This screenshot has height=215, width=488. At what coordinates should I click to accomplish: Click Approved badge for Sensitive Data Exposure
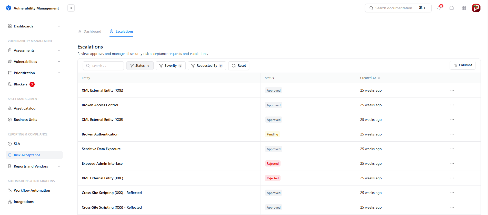(274, 149)
